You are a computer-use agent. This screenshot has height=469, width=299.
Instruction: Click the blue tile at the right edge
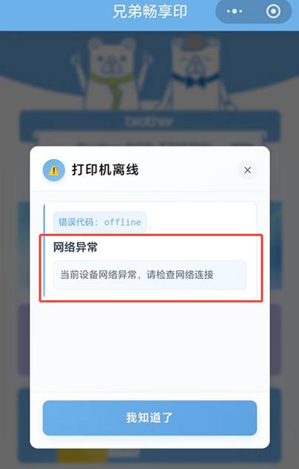(x=275, y=246)
